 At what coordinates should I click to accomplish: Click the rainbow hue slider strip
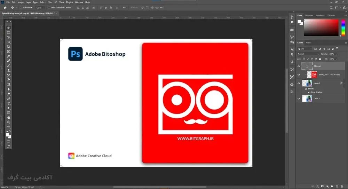tap(343, 27)
